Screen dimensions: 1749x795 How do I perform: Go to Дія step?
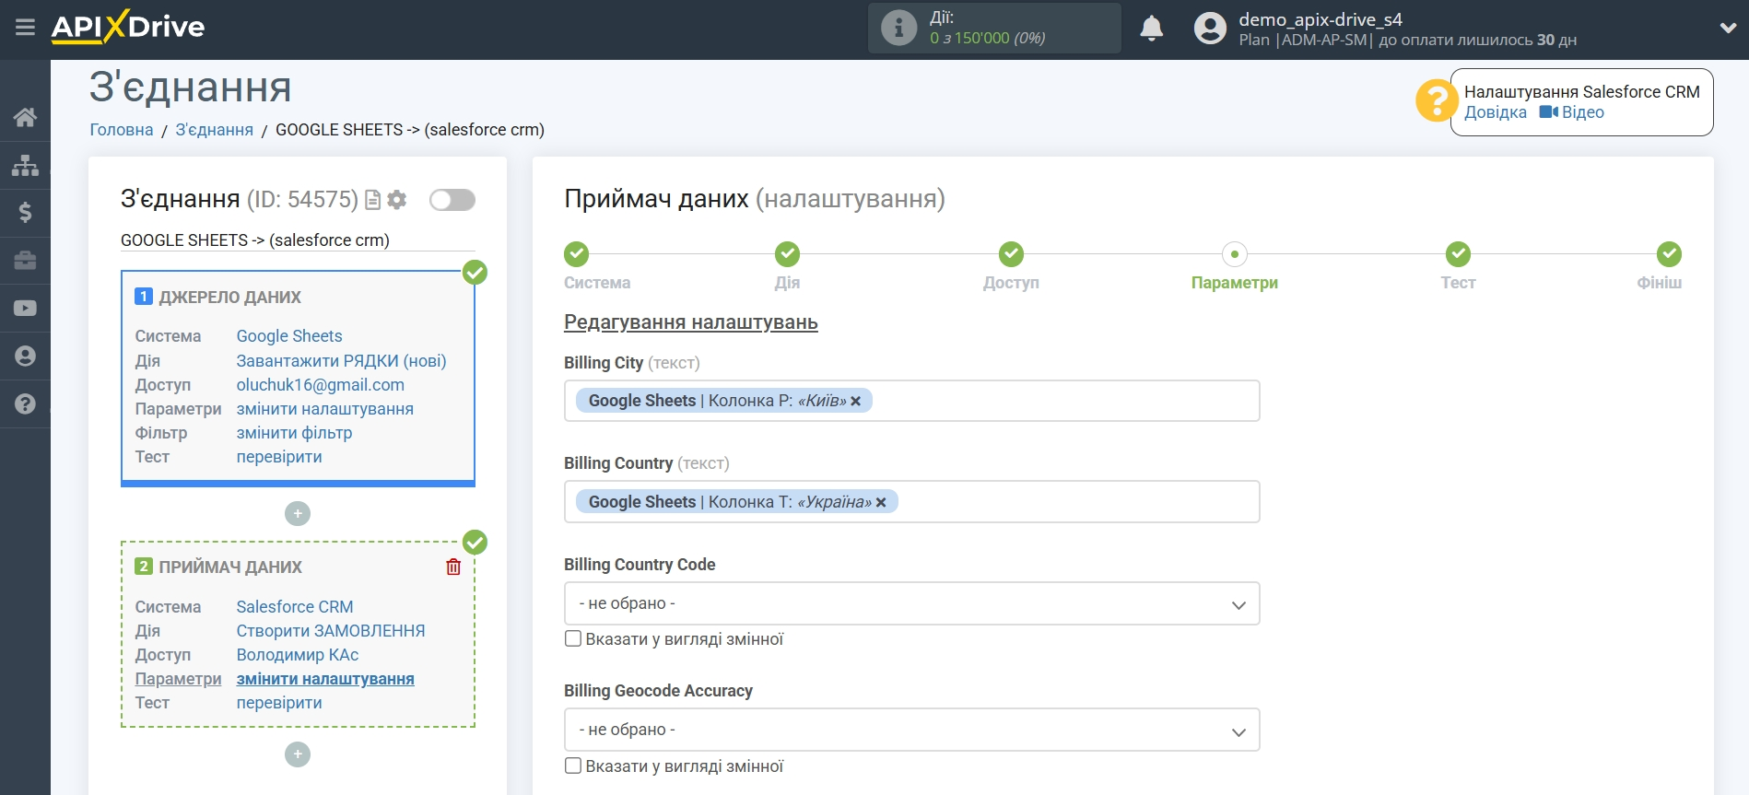pyautogui.click(x=787, y=254)
